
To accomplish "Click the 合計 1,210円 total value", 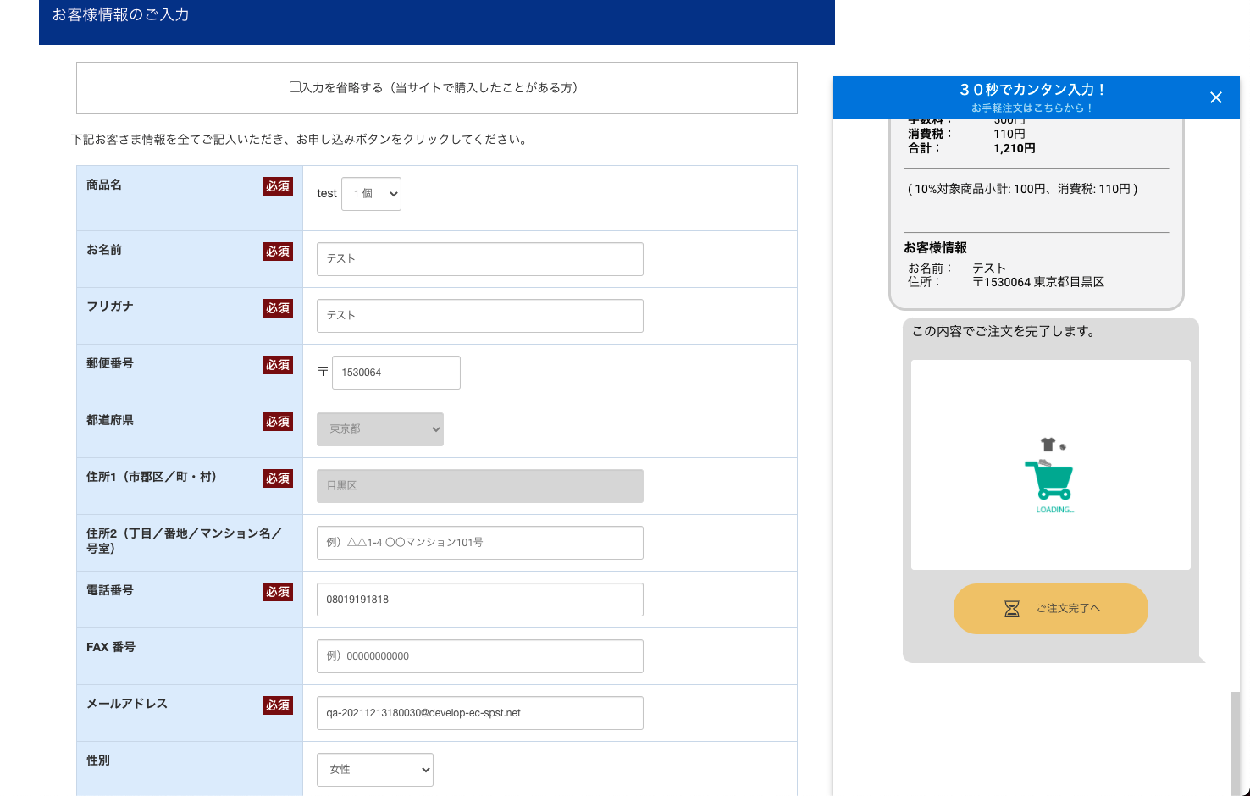I will point(1015,148).
